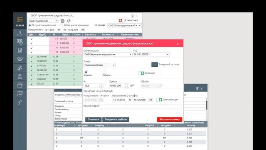Open the chart report sidebar icon
266x150 pixels.
coord(20,94)
